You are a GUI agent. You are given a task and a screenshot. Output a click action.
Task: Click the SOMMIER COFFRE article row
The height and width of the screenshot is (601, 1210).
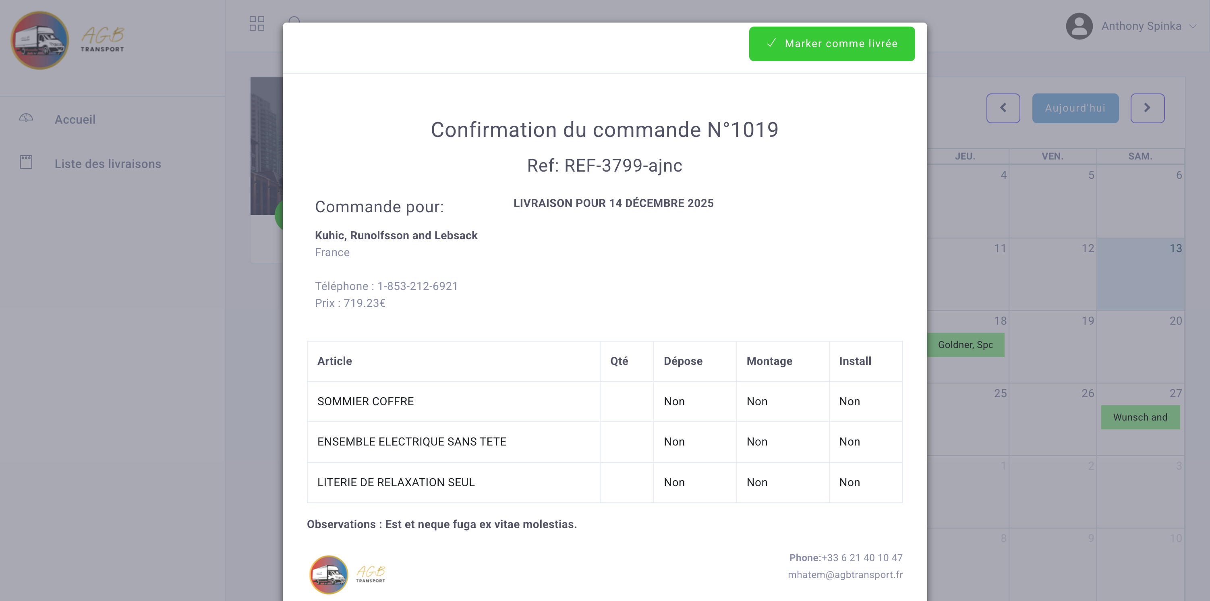tap(605, 402)
